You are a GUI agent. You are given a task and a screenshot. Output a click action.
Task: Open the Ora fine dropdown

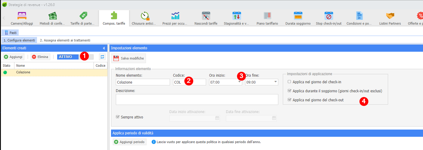[276, 82]
